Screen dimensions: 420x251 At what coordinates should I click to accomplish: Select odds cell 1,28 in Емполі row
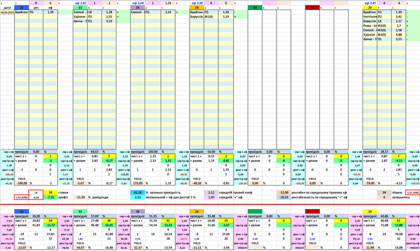tap(109, 13)
